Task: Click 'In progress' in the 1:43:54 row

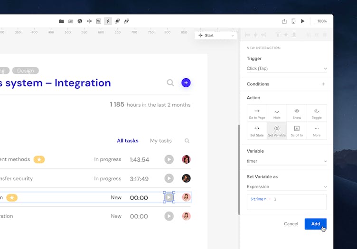Action: click(x=108, y=159)
